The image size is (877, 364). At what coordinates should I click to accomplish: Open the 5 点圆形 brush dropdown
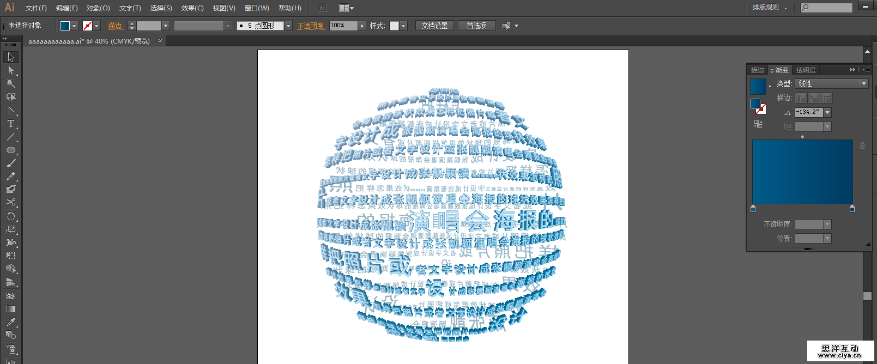click(288, 26)
